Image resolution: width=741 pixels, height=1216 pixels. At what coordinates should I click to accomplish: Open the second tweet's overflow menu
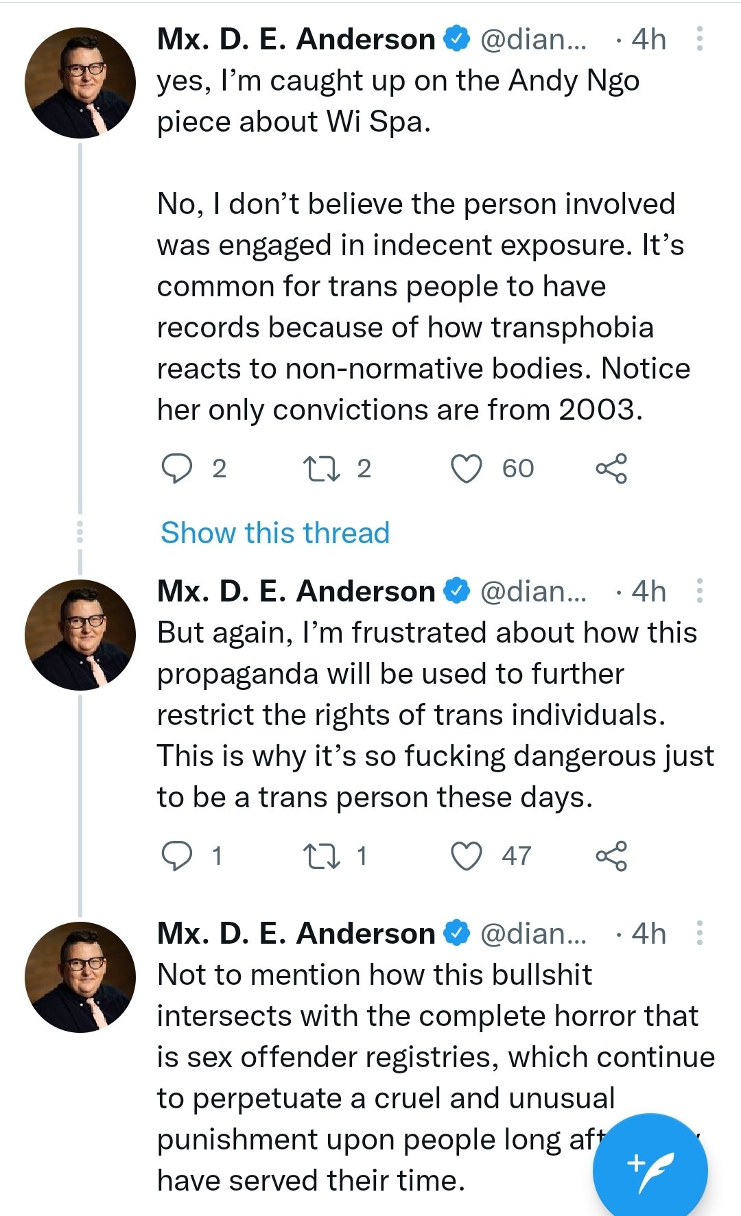(x=699, y=591)
